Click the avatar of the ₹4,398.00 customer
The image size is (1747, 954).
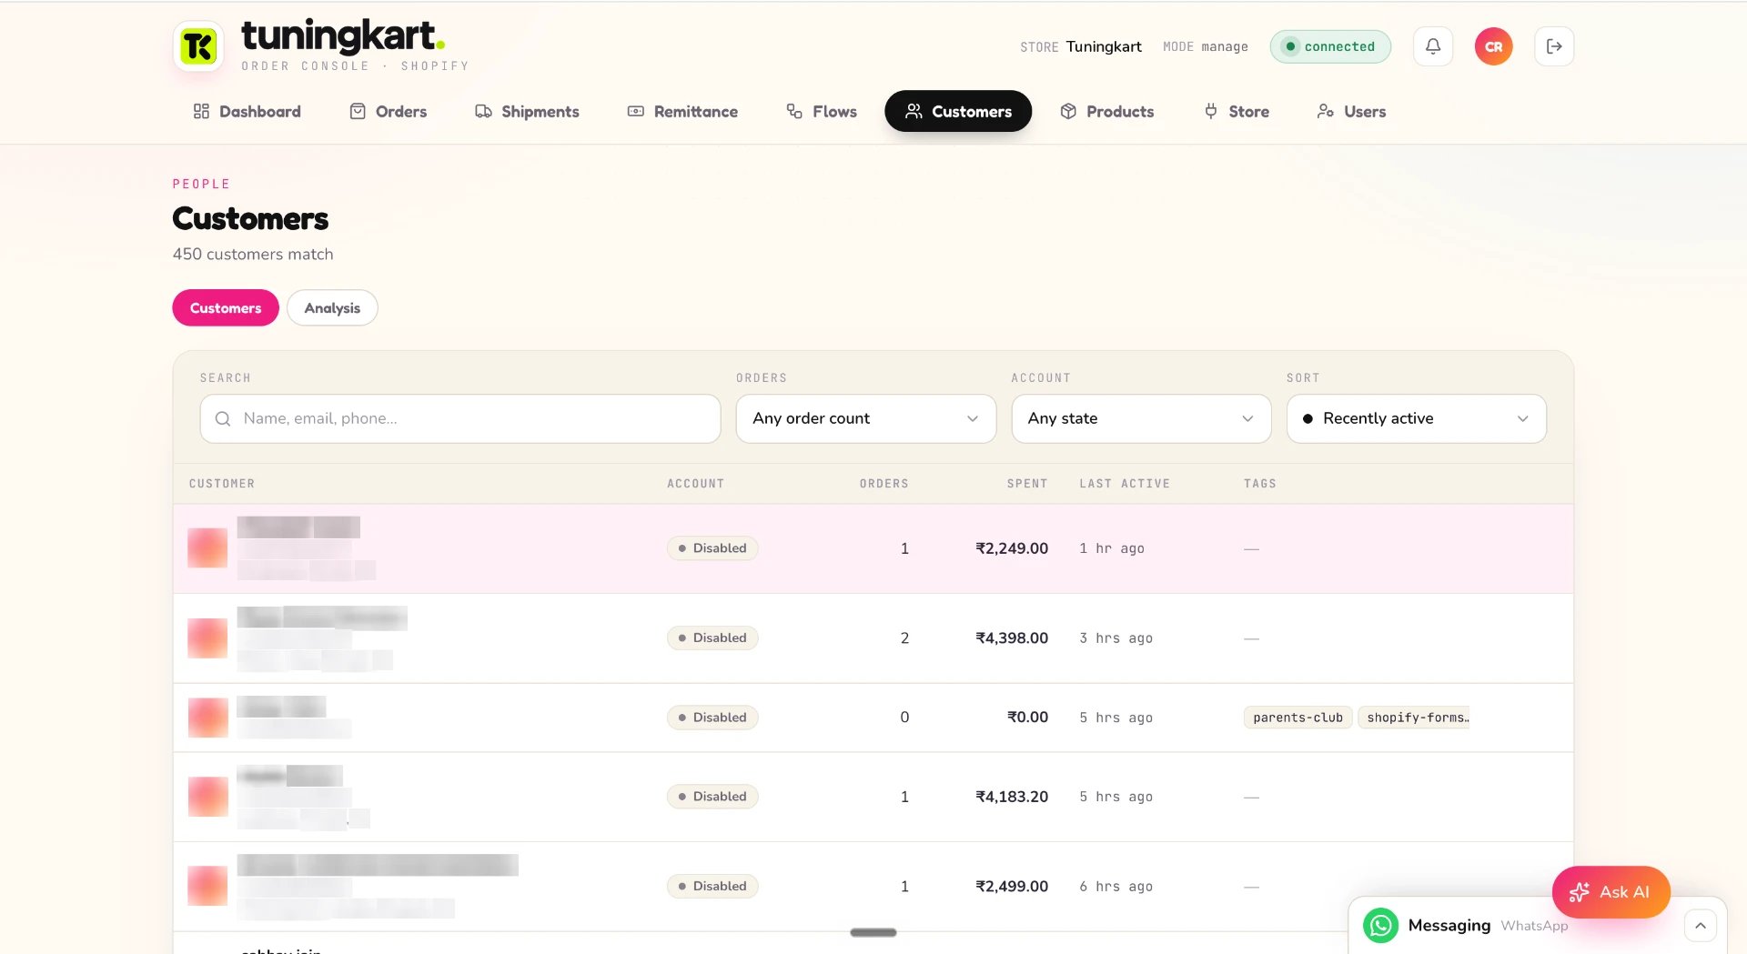tap(207, 638)
